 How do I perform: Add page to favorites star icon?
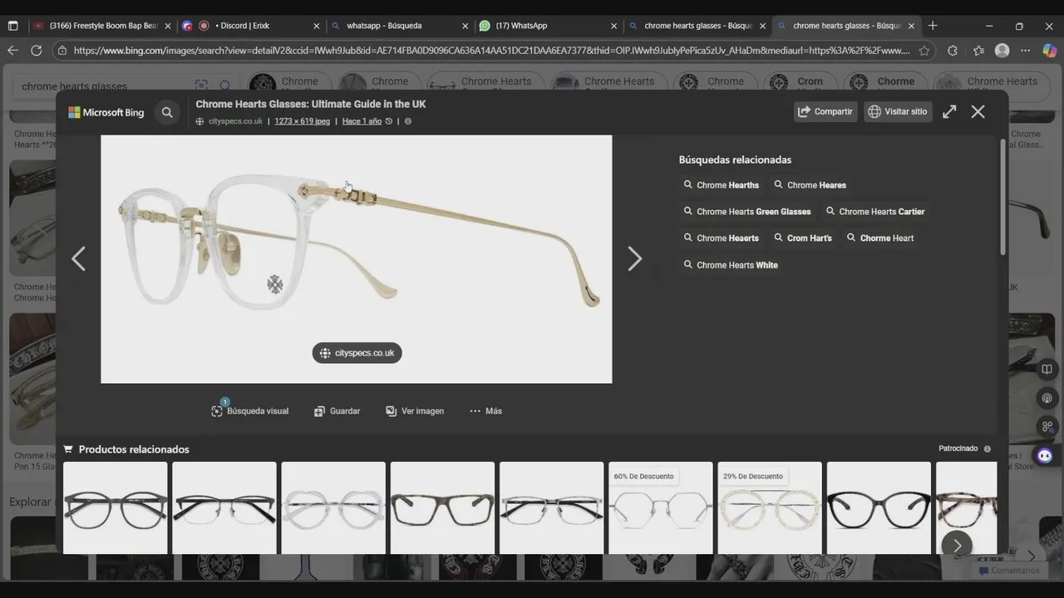(x=924, y=51)
